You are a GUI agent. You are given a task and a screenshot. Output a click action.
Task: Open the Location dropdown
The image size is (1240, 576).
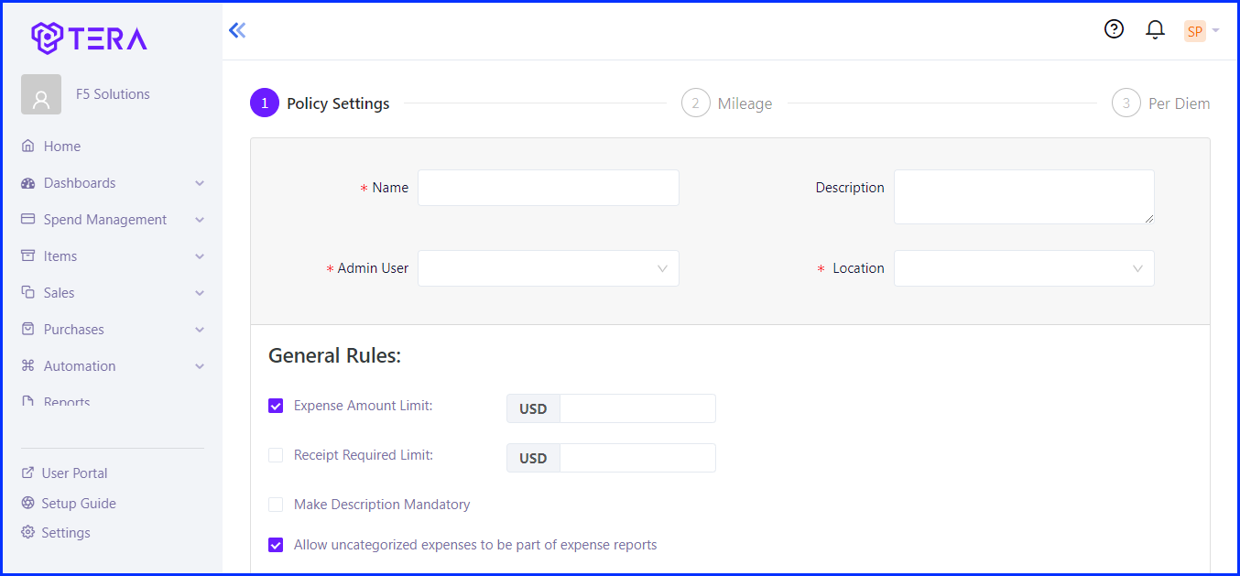tap(1024, 268)
